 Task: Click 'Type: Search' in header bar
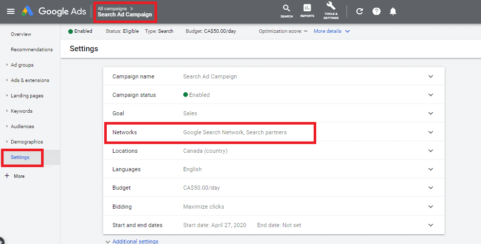point(159,31)
